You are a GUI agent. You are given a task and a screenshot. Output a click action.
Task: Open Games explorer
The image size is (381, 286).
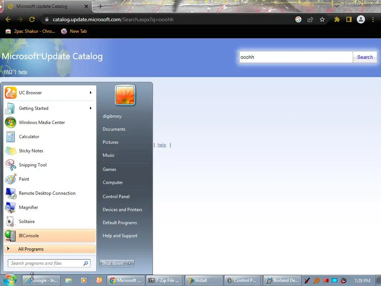click(109, 169)
